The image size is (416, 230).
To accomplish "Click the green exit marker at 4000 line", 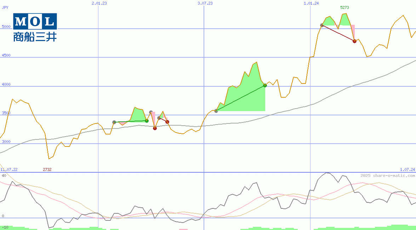I will (x=265, y=85).
